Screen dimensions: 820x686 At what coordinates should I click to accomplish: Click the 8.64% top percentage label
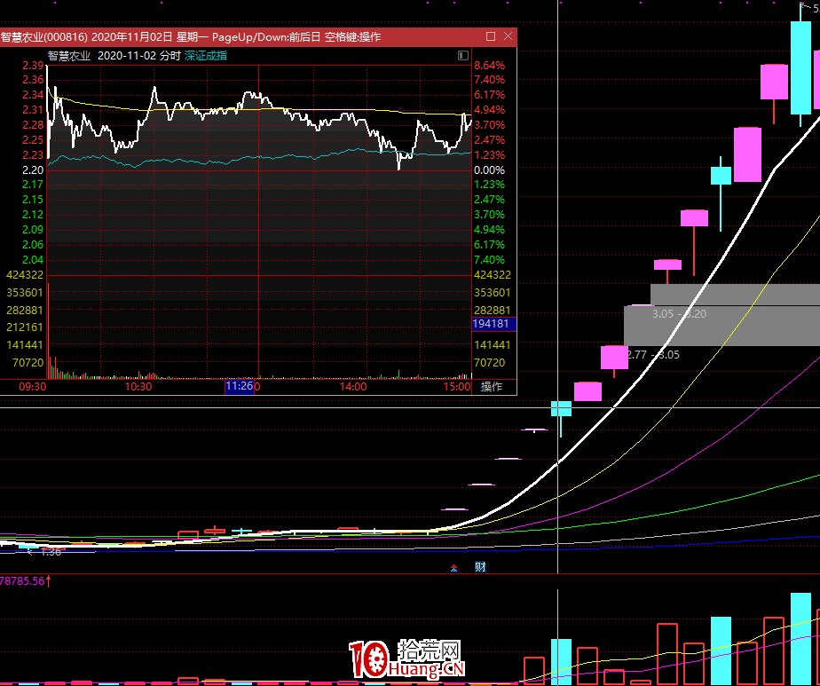tap(489, 66)
